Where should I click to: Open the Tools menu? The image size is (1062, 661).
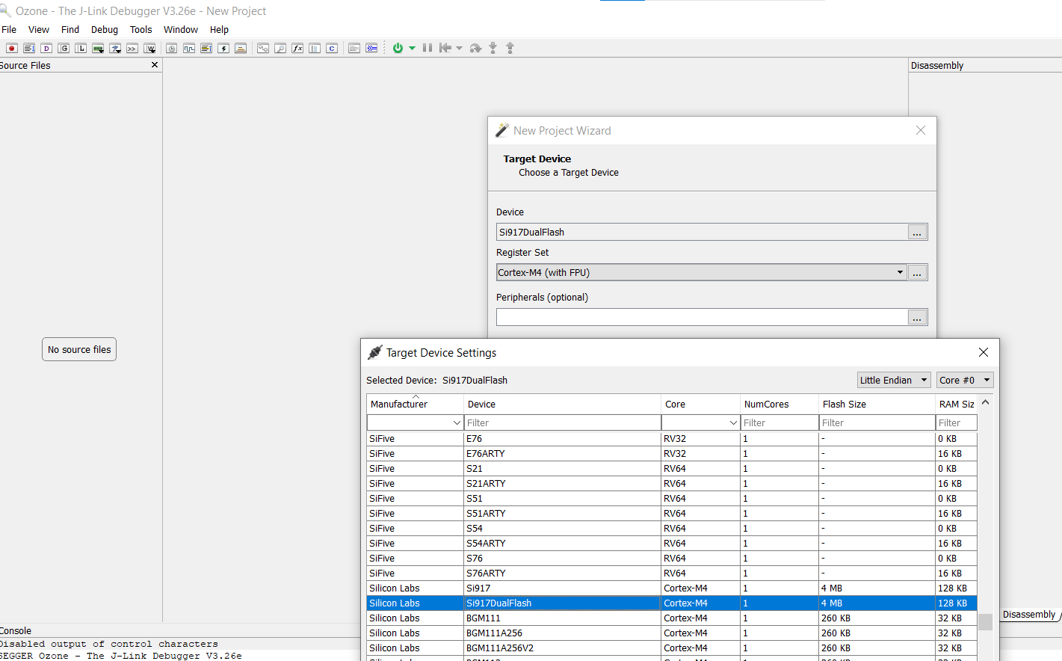pyautogui.click(x=141, y=30)
